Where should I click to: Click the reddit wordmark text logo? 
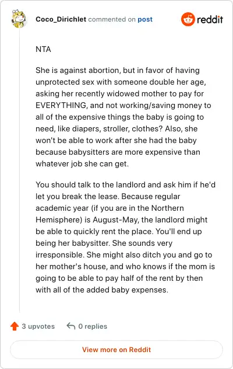(x=210, y=19)
